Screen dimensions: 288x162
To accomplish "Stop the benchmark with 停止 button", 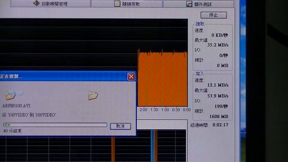I will [213, 15].
